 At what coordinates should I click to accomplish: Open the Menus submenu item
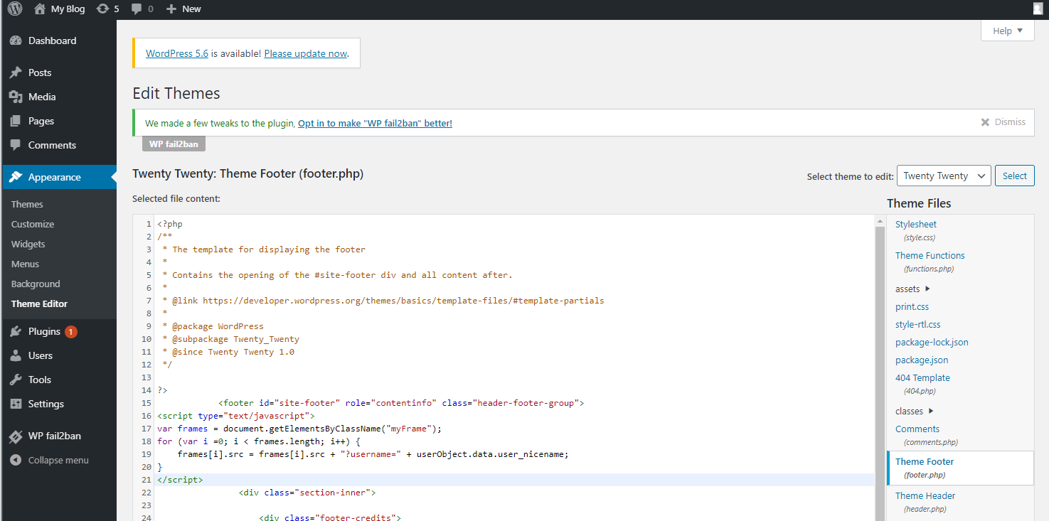click(25, 264)
